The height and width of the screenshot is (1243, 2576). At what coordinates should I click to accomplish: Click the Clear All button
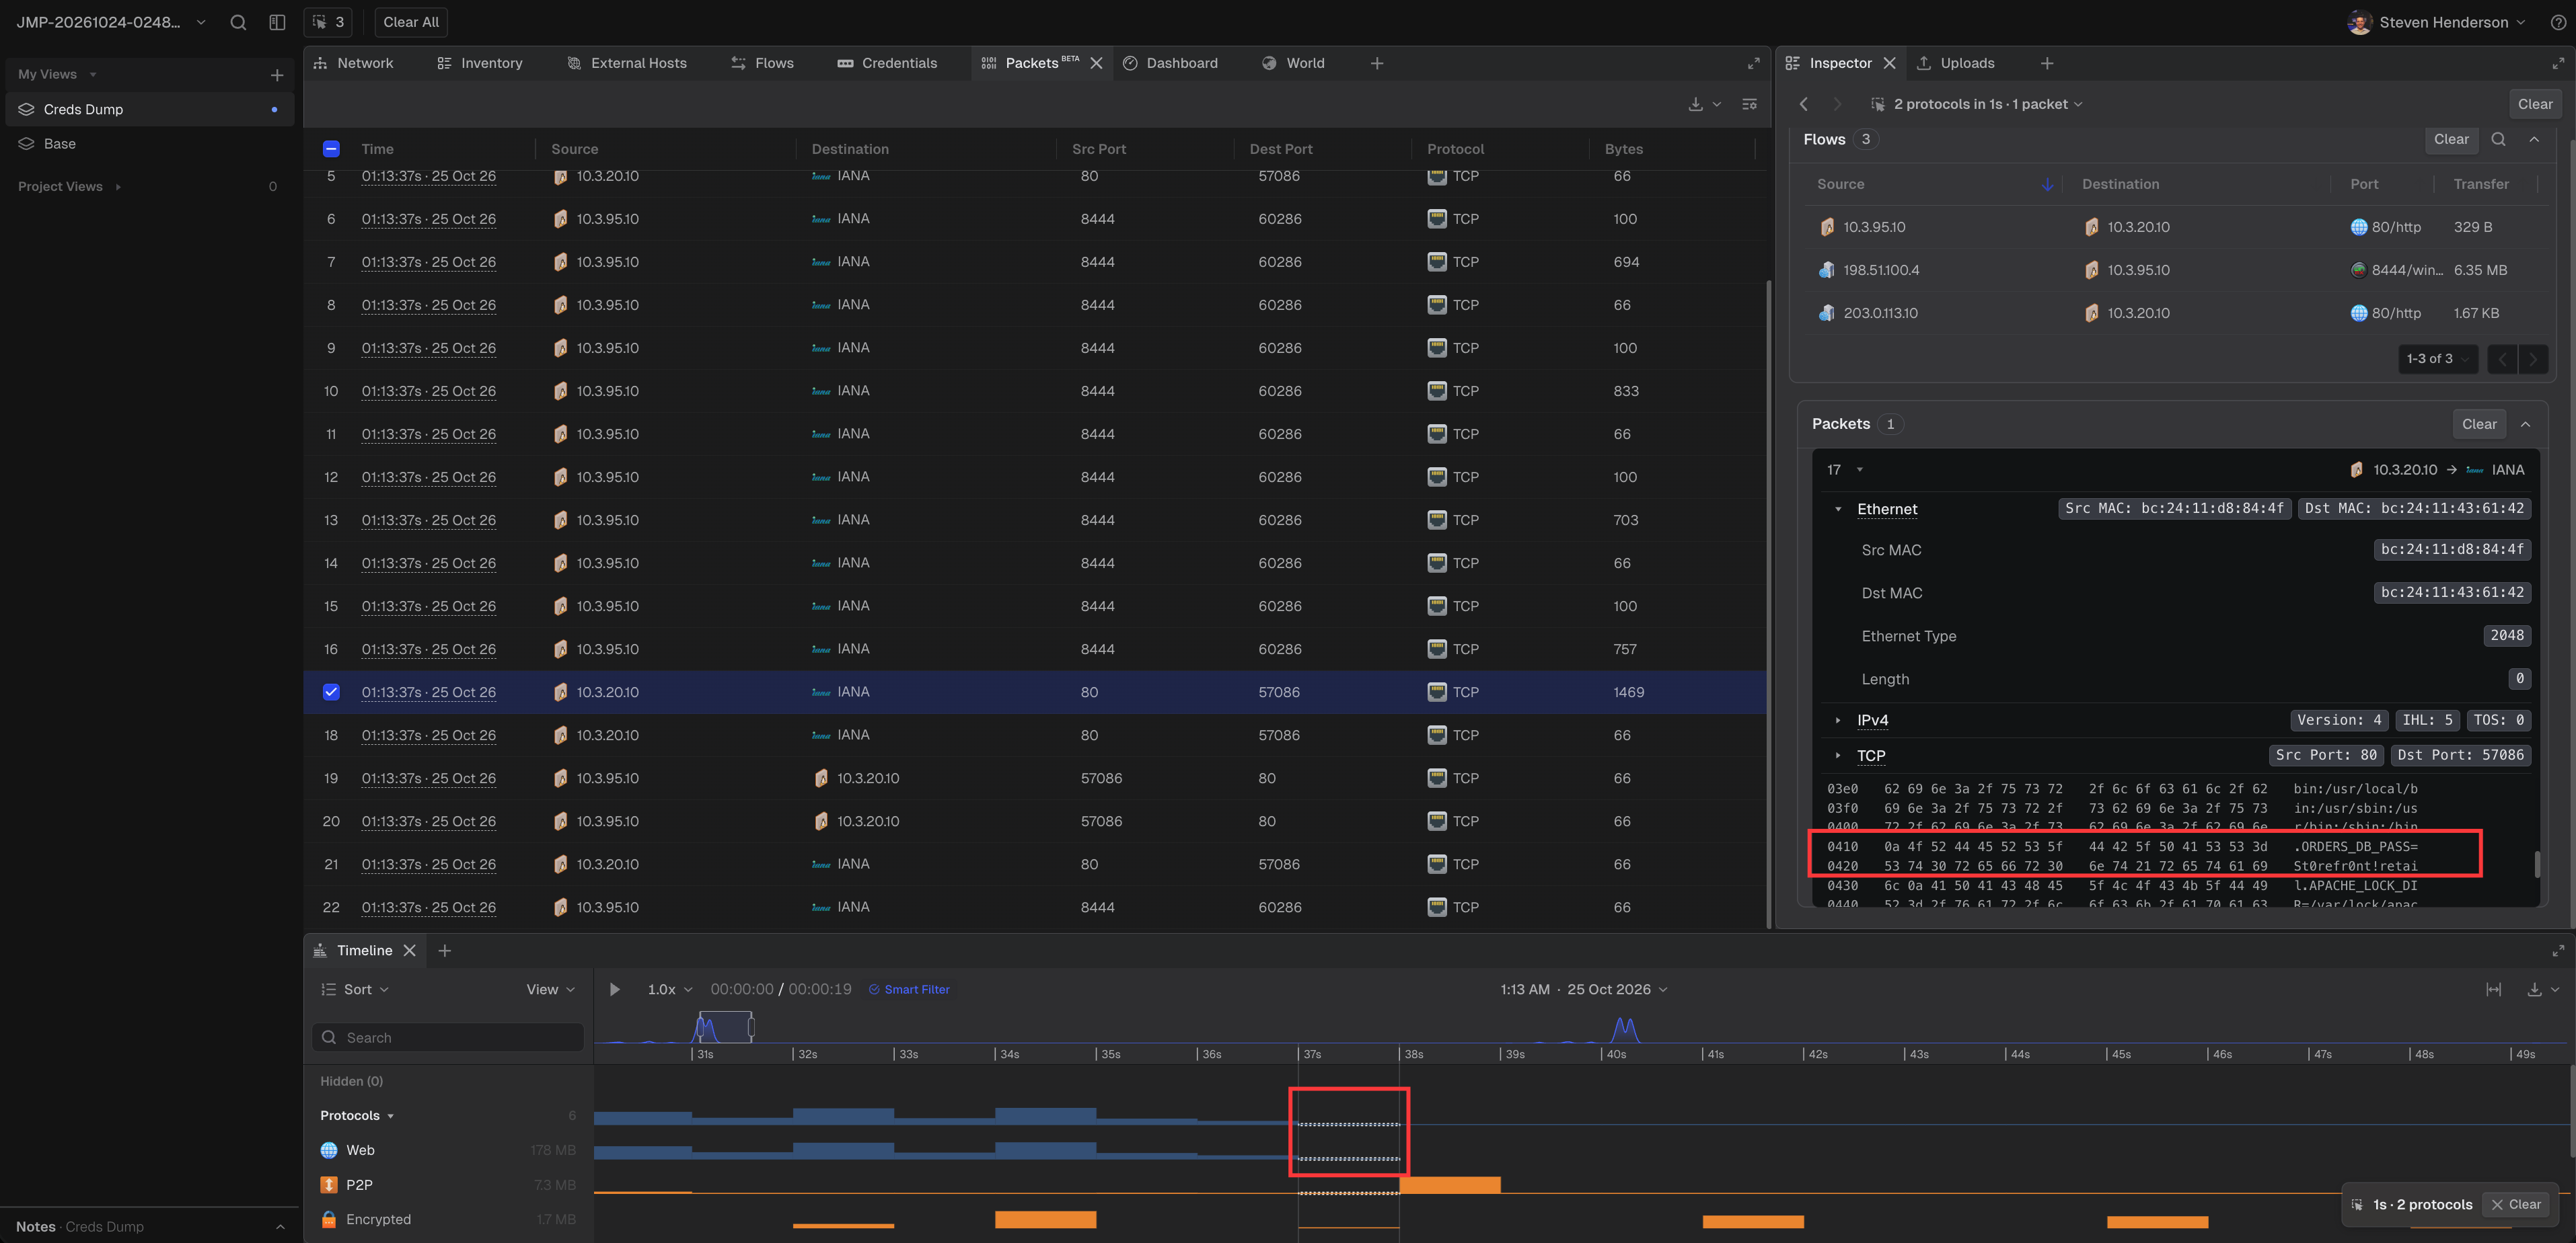click(411, 22)
